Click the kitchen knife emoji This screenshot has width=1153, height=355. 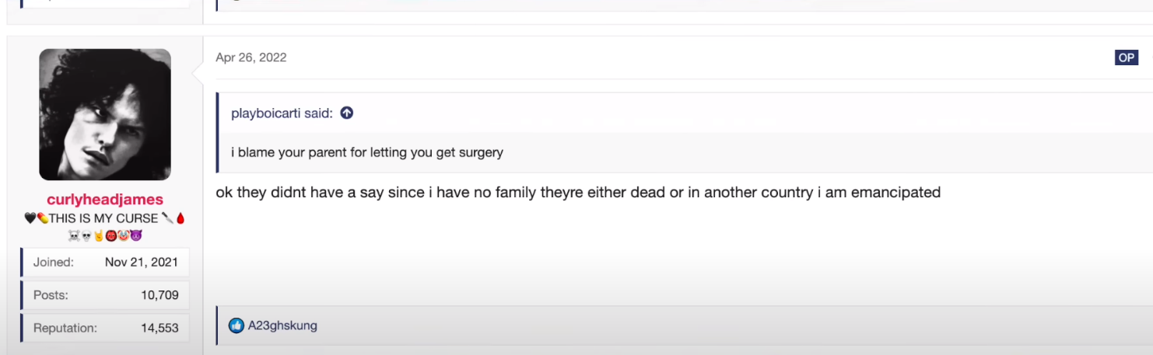tap(167, 218)
